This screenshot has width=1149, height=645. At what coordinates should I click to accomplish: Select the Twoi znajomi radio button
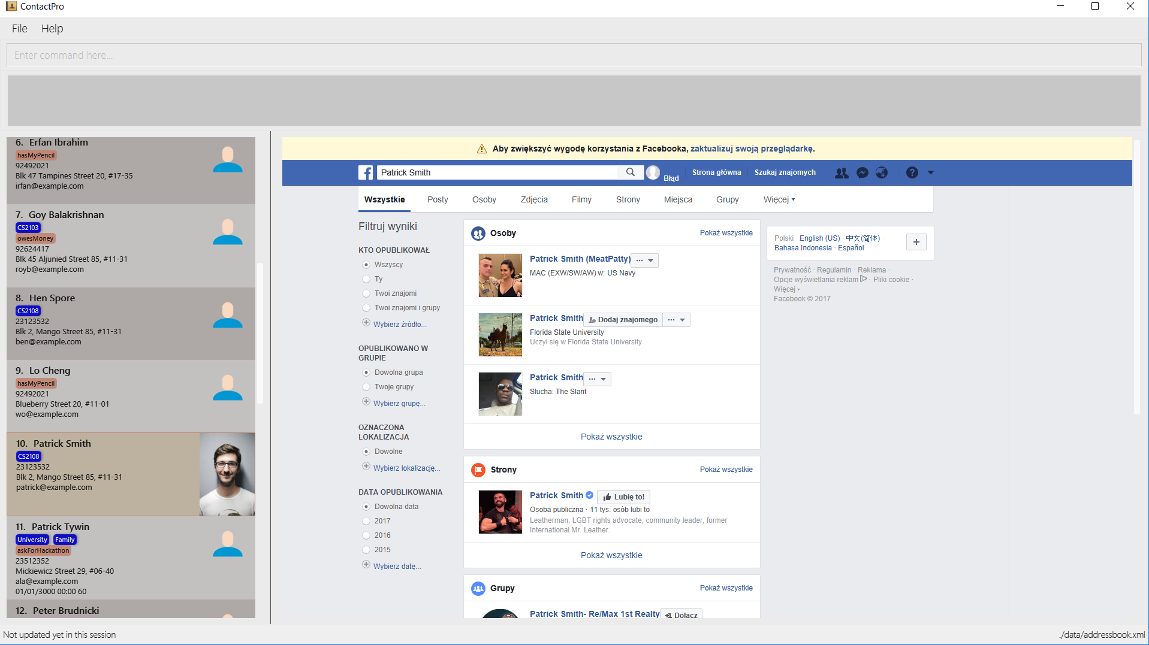(366, 293)
